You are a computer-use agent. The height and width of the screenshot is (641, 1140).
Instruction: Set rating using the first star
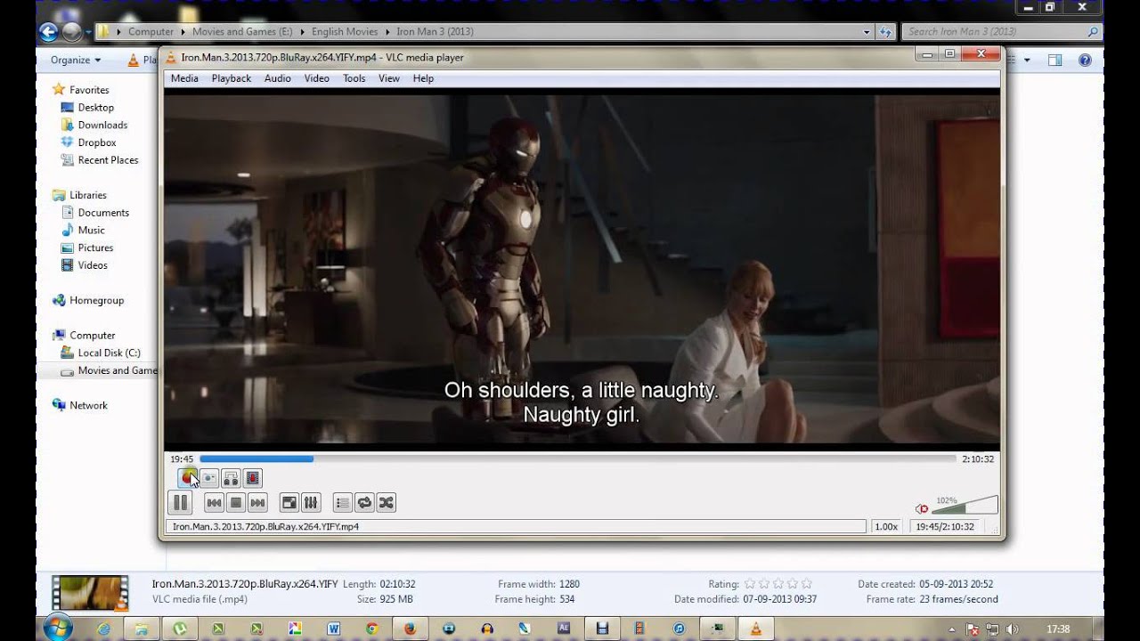(x=750, y=584)
